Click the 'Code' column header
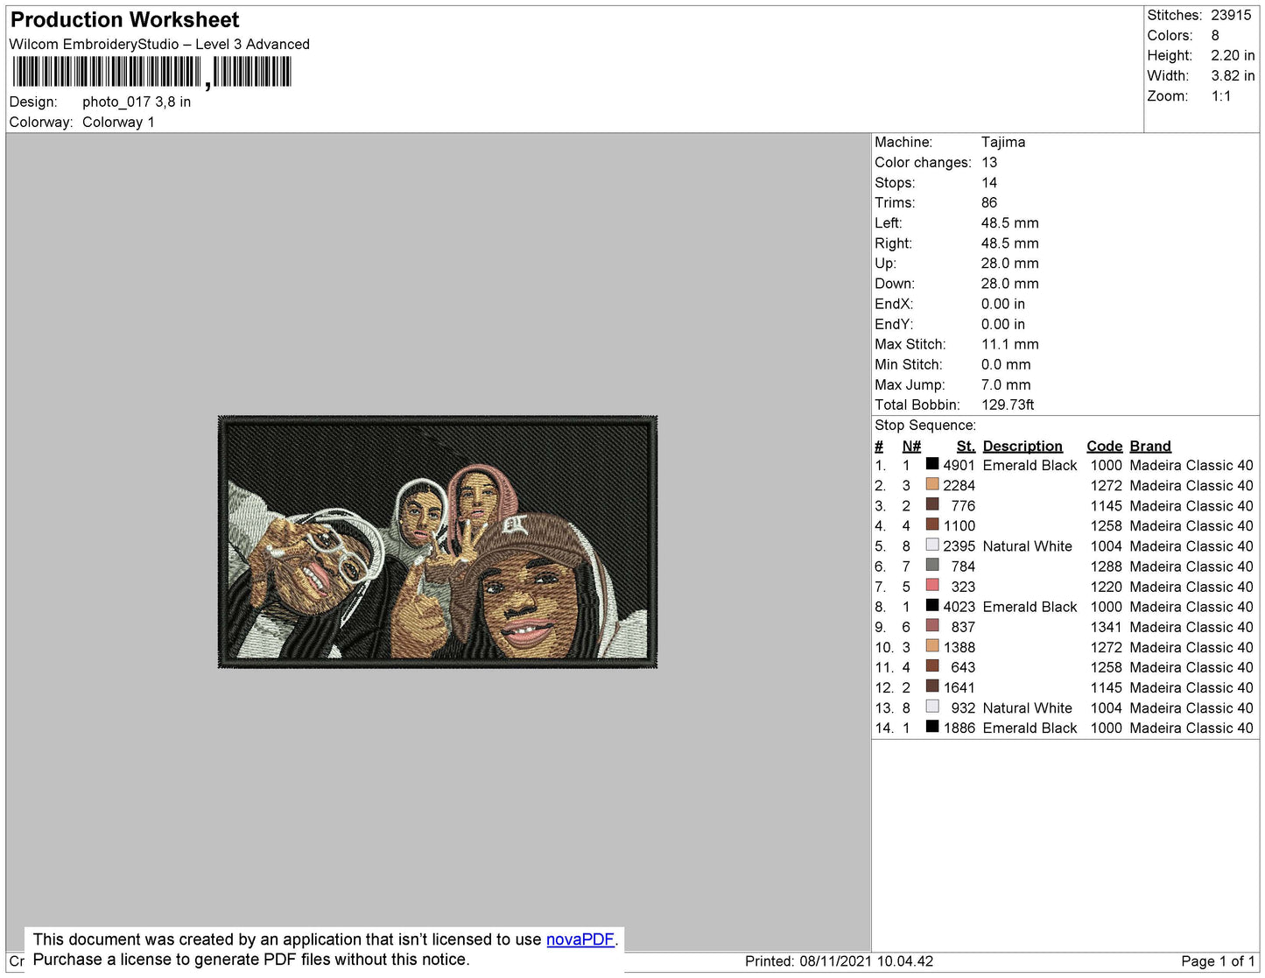1265x978 pixels. tap(1104, 446)
